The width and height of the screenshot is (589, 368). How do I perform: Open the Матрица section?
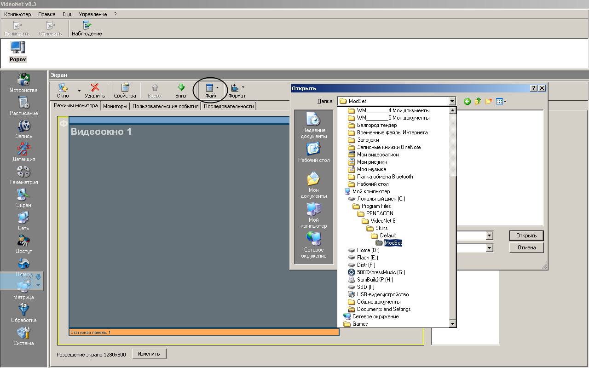coord(23,290)
